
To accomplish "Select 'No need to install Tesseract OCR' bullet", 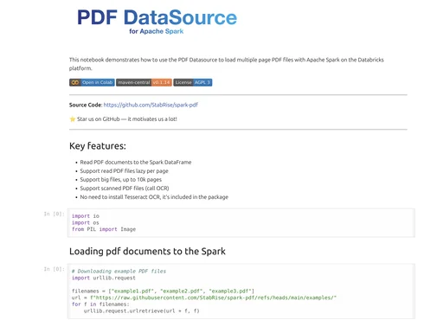I will [154, 197].
